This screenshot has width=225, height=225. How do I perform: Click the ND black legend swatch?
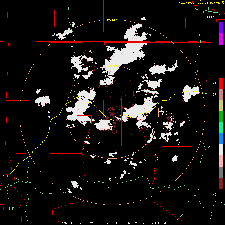point(221,194)
